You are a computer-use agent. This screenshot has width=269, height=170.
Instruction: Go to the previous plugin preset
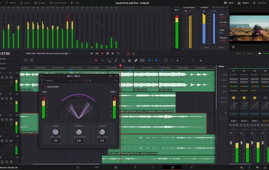click(75, 81)
